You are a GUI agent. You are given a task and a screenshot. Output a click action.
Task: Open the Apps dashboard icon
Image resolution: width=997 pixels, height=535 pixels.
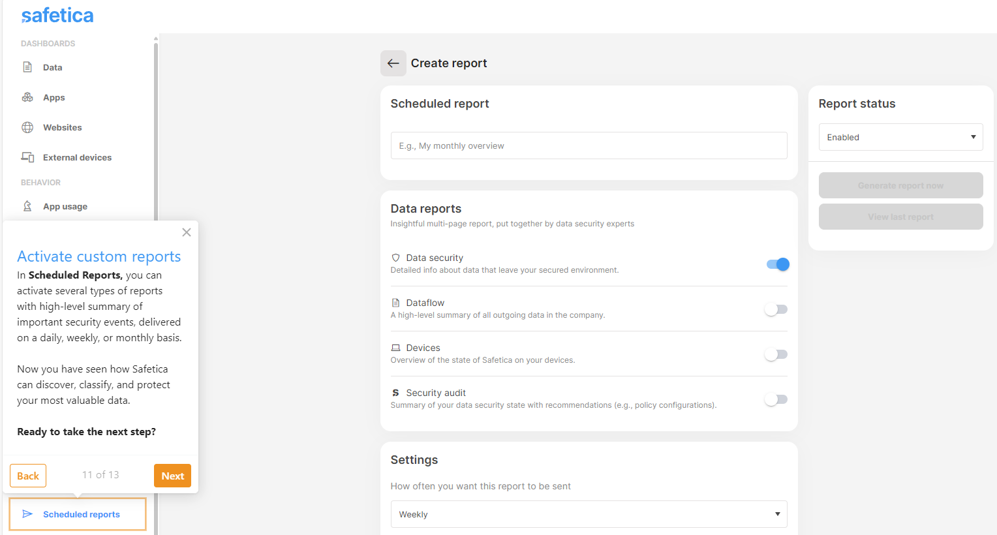click(x=27, y=97)
